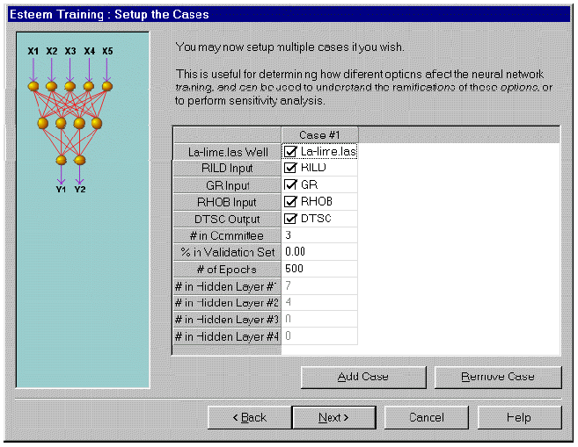Viewport: 578px width, 447px height.
Task: Click the X5 input node in diagram
Action: (107, 86)
